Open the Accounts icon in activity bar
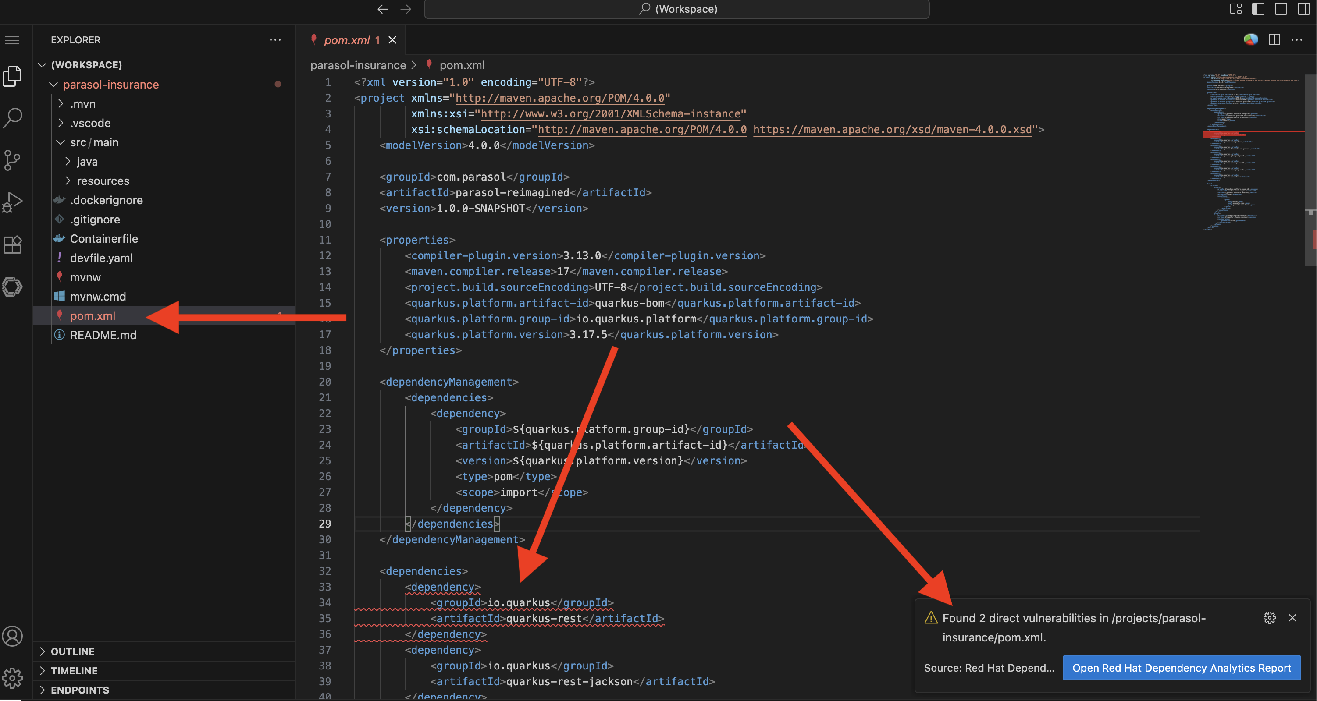This screenshot has width=1317, height=701. [13, 636]
